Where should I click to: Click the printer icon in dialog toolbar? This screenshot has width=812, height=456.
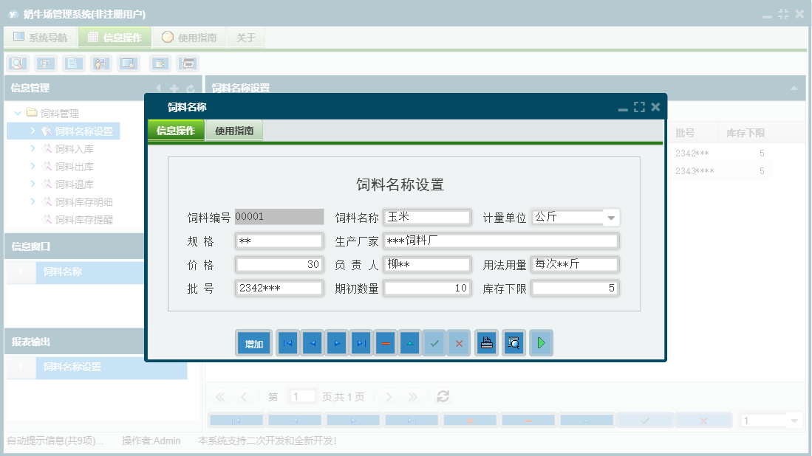click(x=486, y=343)
